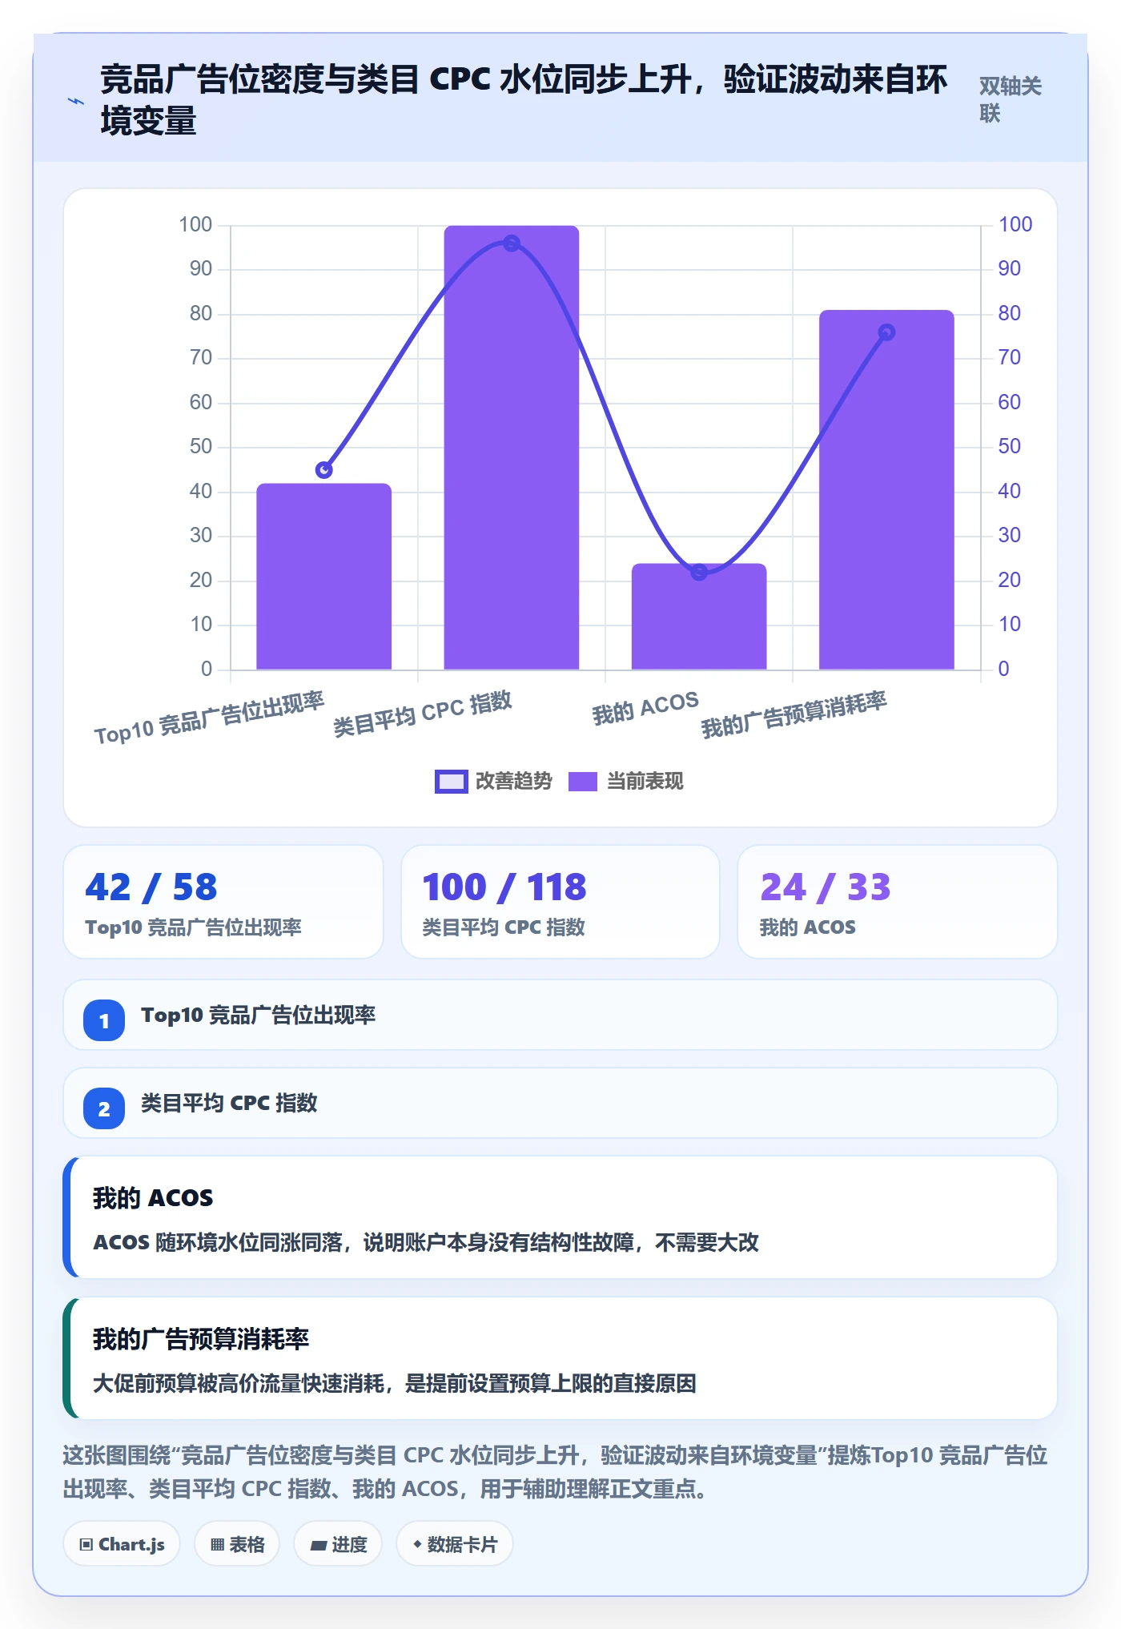Click the 我的 ACOS caption under 24 / 33
Screen dimensions: 1121x1629
pyautogui.click(x=808, y=927)
